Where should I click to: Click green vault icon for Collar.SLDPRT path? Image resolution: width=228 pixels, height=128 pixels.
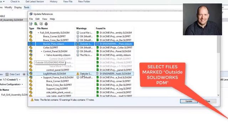point(98,47)
